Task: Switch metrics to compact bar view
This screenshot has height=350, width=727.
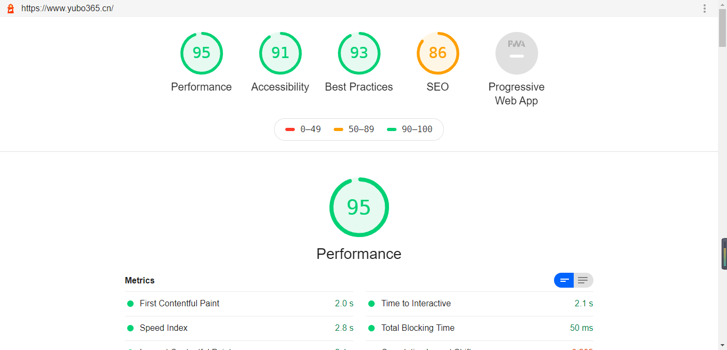Action: coord(564,280)
